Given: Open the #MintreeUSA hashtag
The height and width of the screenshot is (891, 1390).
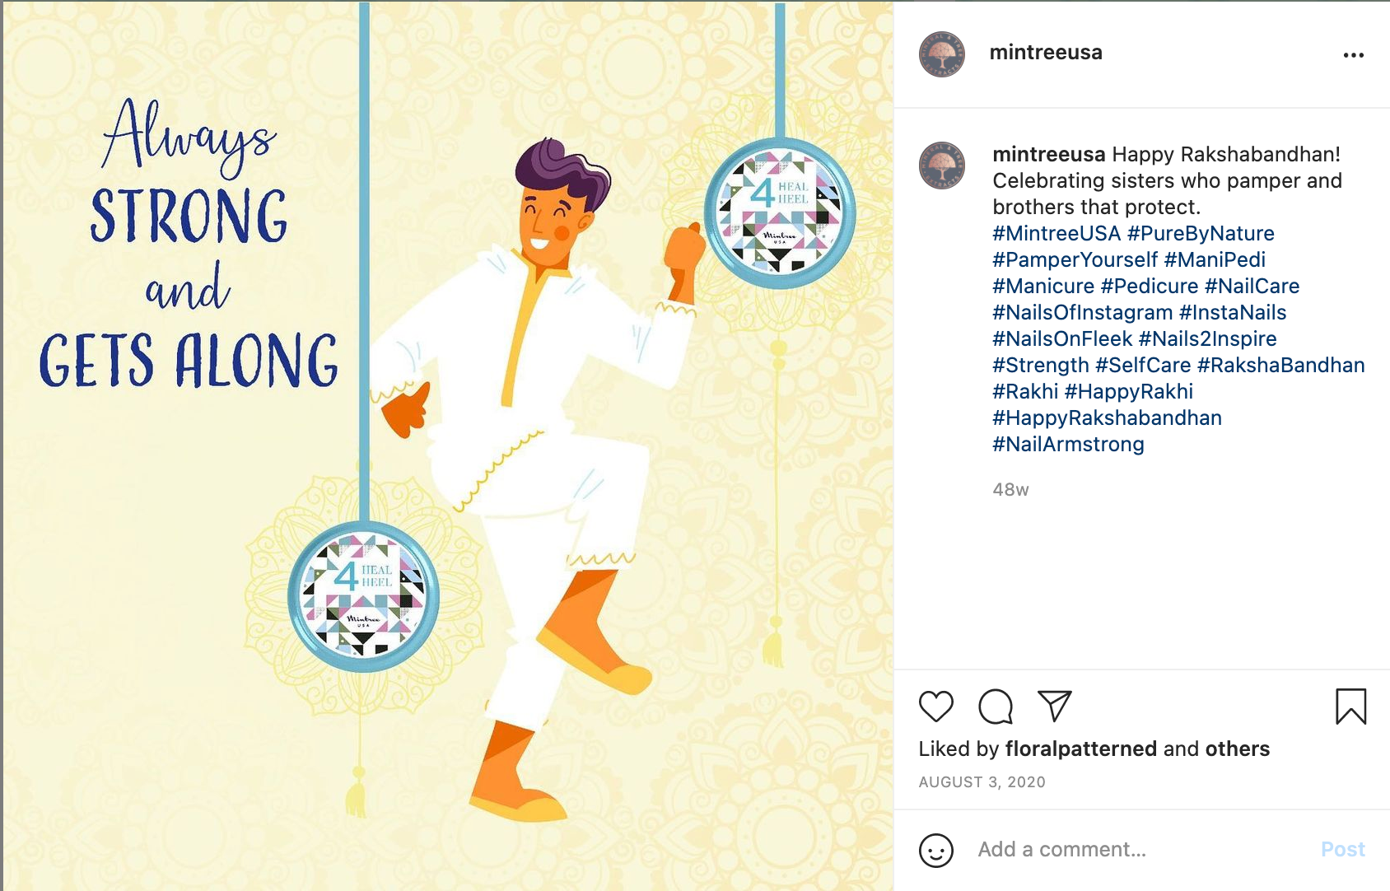Looking at the screenshot, I should 1056,233.
